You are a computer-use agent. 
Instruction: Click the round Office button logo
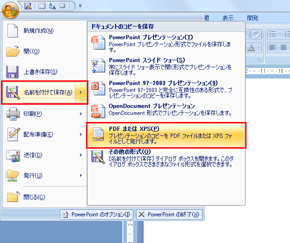[x=10, y=10]
